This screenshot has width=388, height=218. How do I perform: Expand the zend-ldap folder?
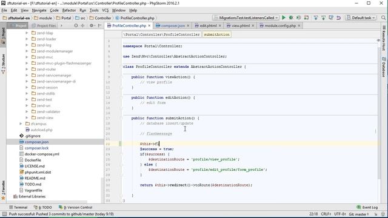click(x=27, y=33)
